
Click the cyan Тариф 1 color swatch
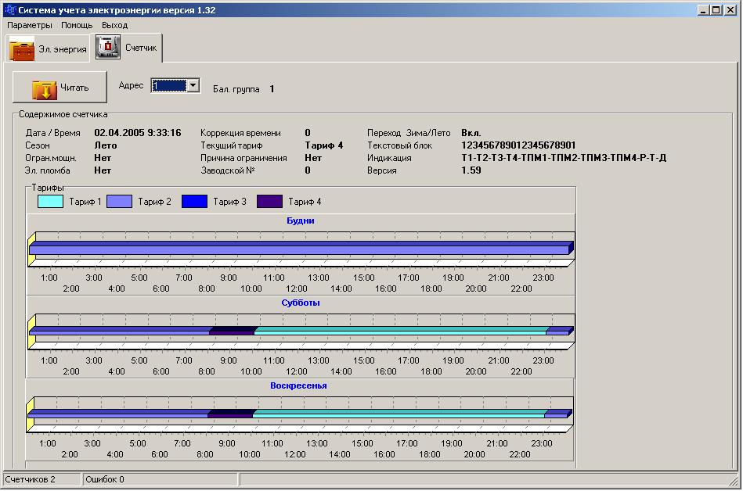[50, 202]
